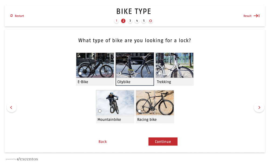Go to step 1 in progress bar

117,21
